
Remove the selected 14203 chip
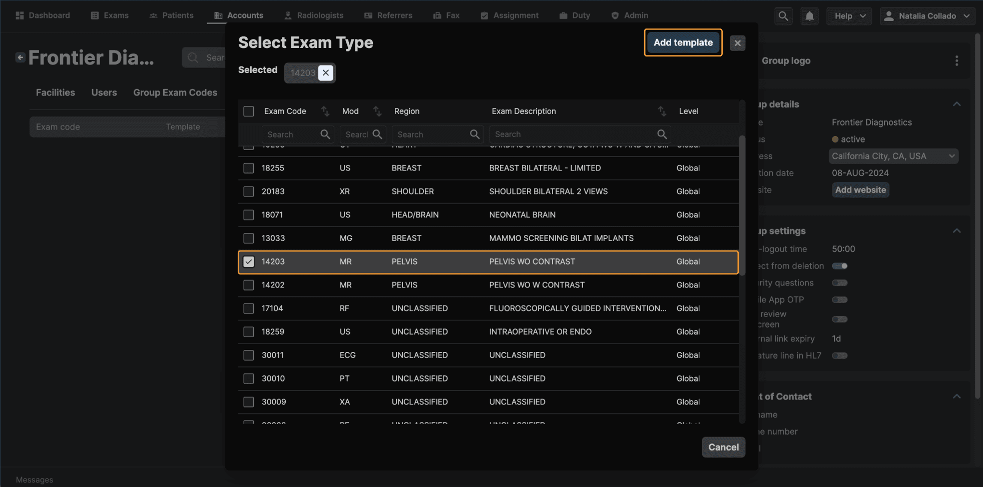[326, 73]
